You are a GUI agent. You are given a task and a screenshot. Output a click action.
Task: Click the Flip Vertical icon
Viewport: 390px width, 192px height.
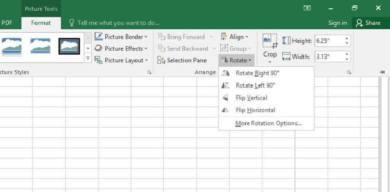[x=225, y=98]
